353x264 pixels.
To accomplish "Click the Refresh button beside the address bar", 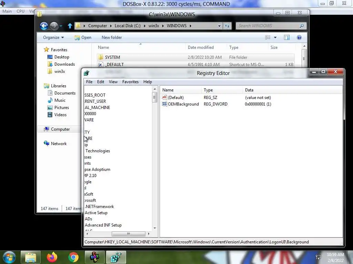I will (x=227, y=26).
